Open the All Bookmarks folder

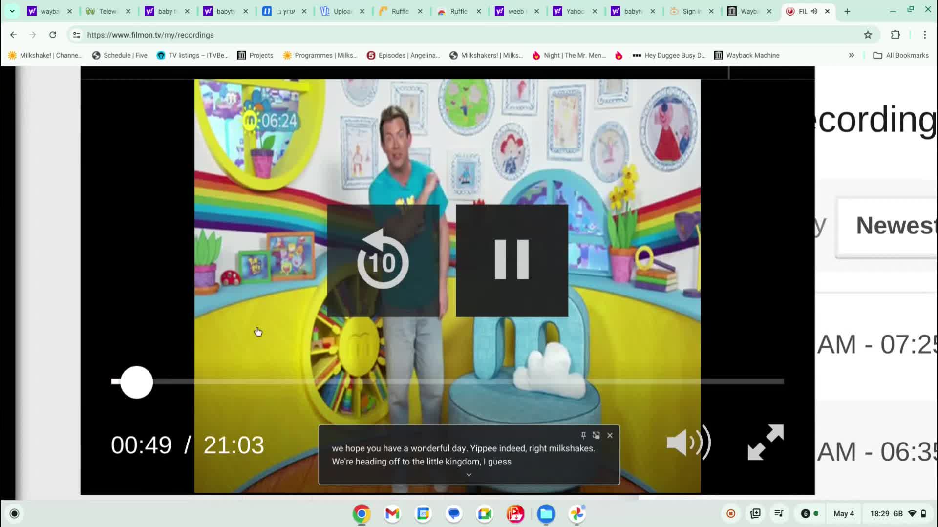(901, 55)
